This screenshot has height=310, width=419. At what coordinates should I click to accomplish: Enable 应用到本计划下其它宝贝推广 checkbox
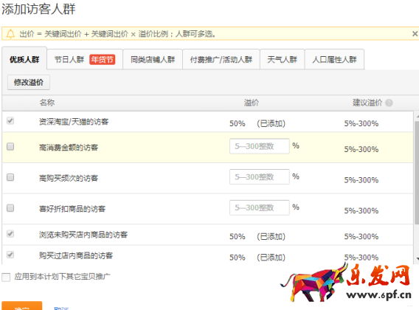pyautogui.click(x=6, y=277)
